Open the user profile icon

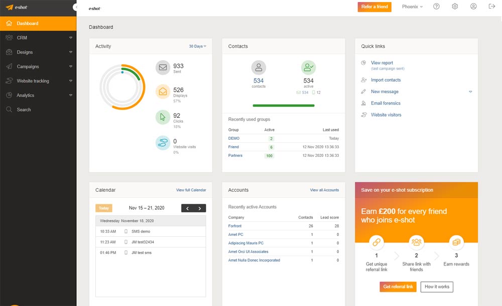[473, 7]
